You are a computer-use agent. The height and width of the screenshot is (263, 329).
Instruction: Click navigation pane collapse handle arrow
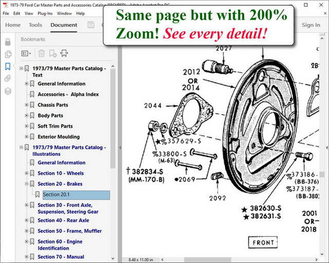point(120,148)
